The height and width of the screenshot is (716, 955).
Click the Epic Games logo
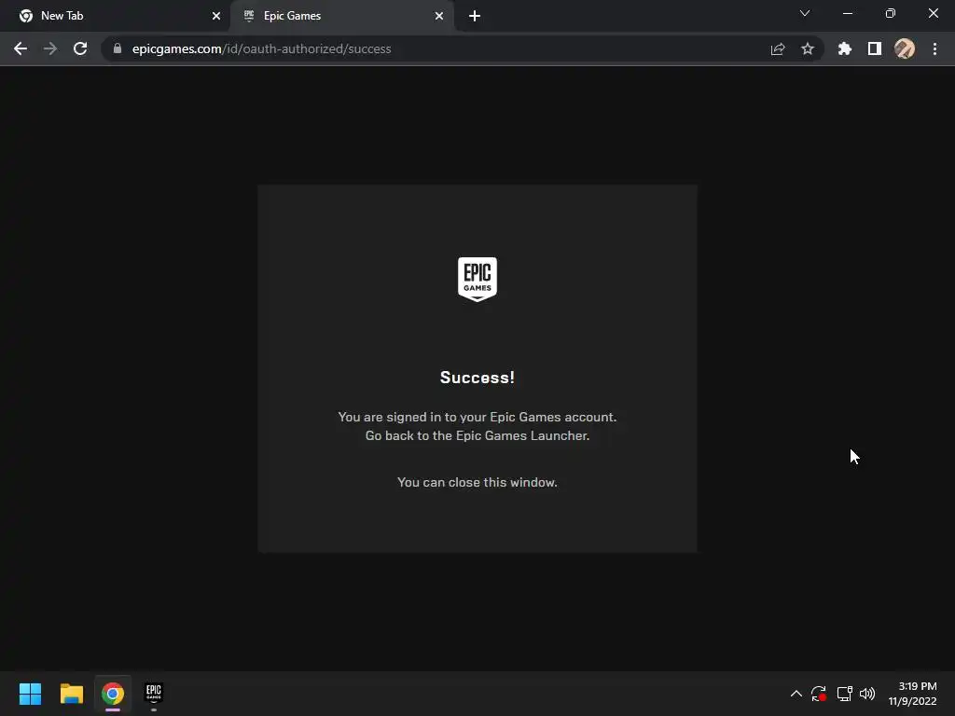477,279
